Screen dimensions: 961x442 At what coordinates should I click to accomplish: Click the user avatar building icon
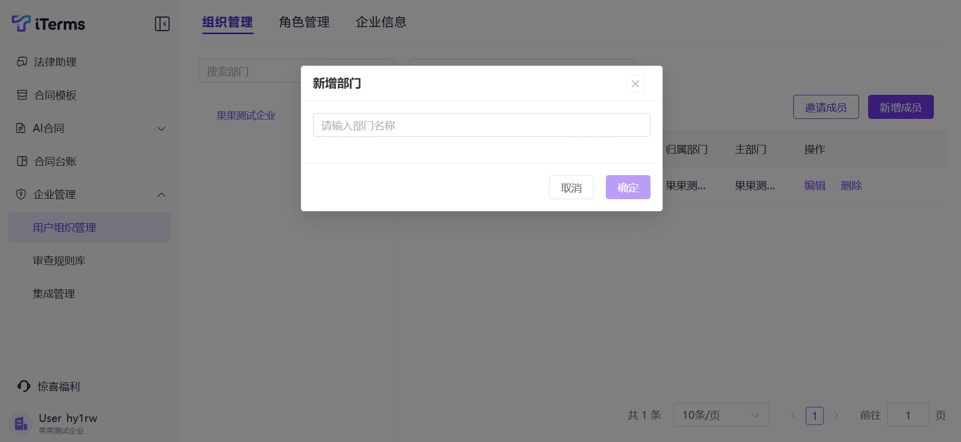tap(21, 424)
